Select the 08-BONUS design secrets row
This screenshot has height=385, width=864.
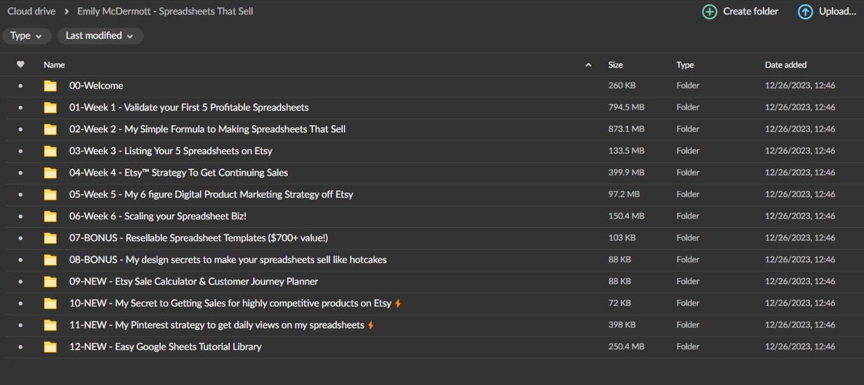tap(228, 260)
